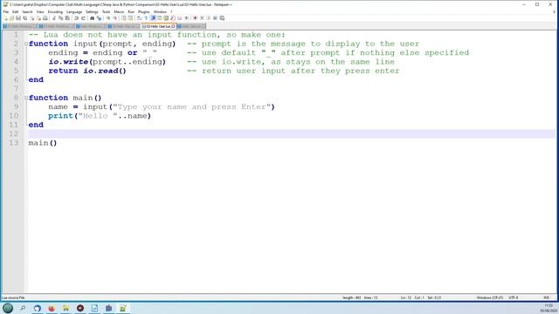Screen dimensions: 559x314
Task: Toggle the highlighted indent guide button
Action: coord(153,17)
